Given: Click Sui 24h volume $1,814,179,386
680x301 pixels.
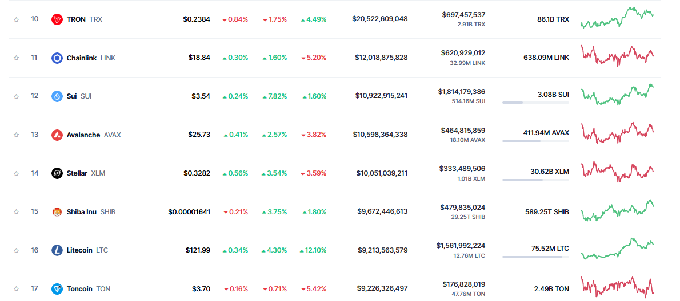Looking at the screenshot, I should tap(462, 92).
